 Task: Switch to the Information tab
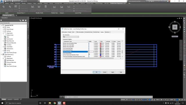[65, 32]
